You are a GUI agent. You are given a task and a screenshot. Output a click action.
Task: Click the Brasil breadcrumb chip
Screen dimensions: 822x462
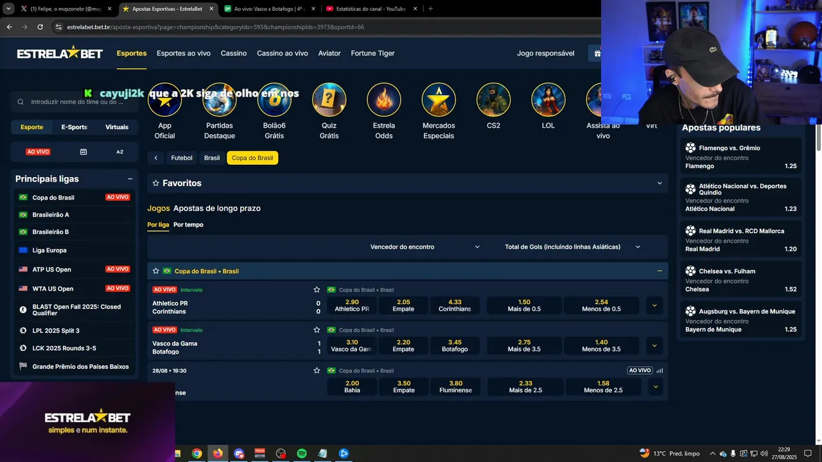point(212,158)
